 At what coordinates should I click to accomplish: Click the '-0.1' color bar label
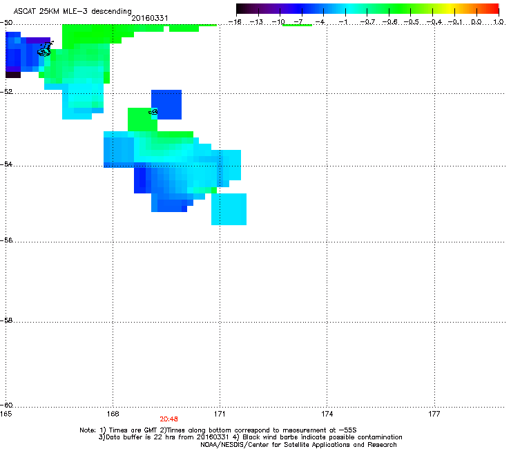click(x=456, y=22)
